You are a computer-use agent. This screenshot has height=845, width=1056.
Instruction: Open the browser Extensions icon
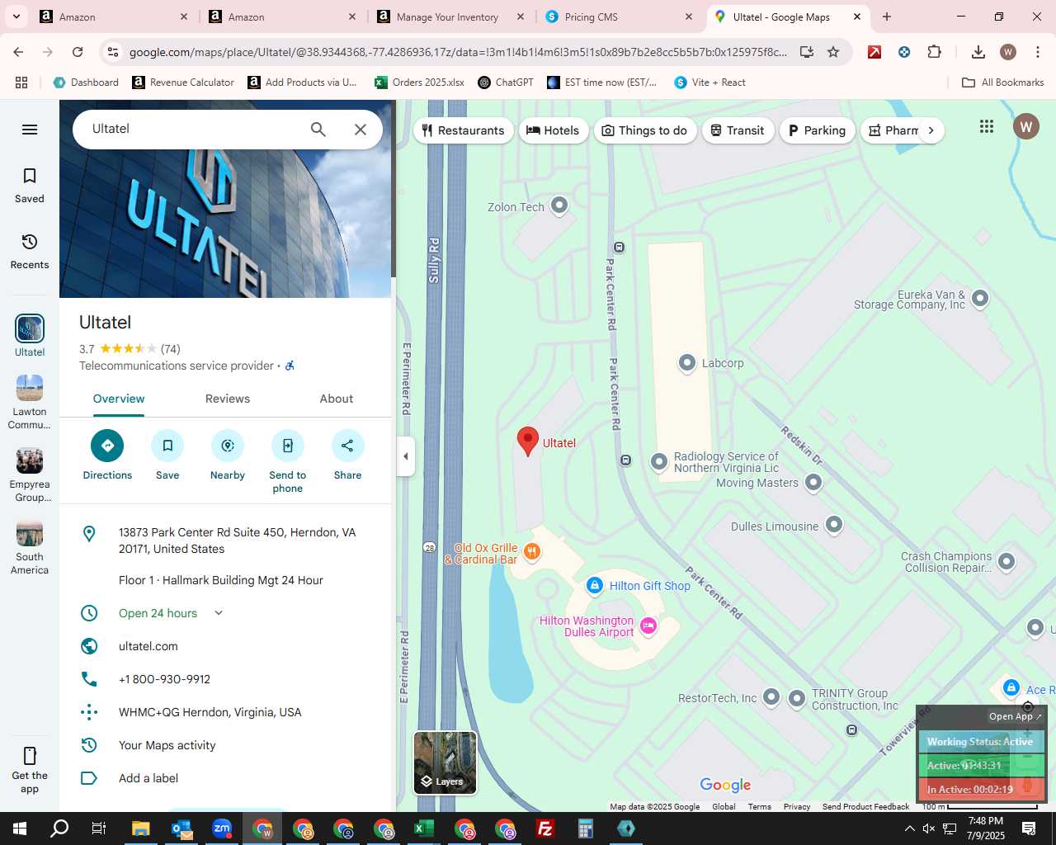point(934,52)
